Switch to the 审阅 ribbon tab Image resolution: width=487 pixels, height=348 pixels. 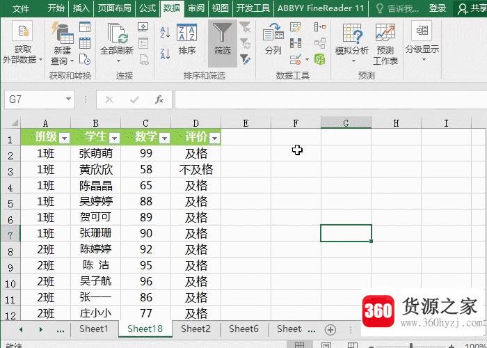[x=196, y=8]
